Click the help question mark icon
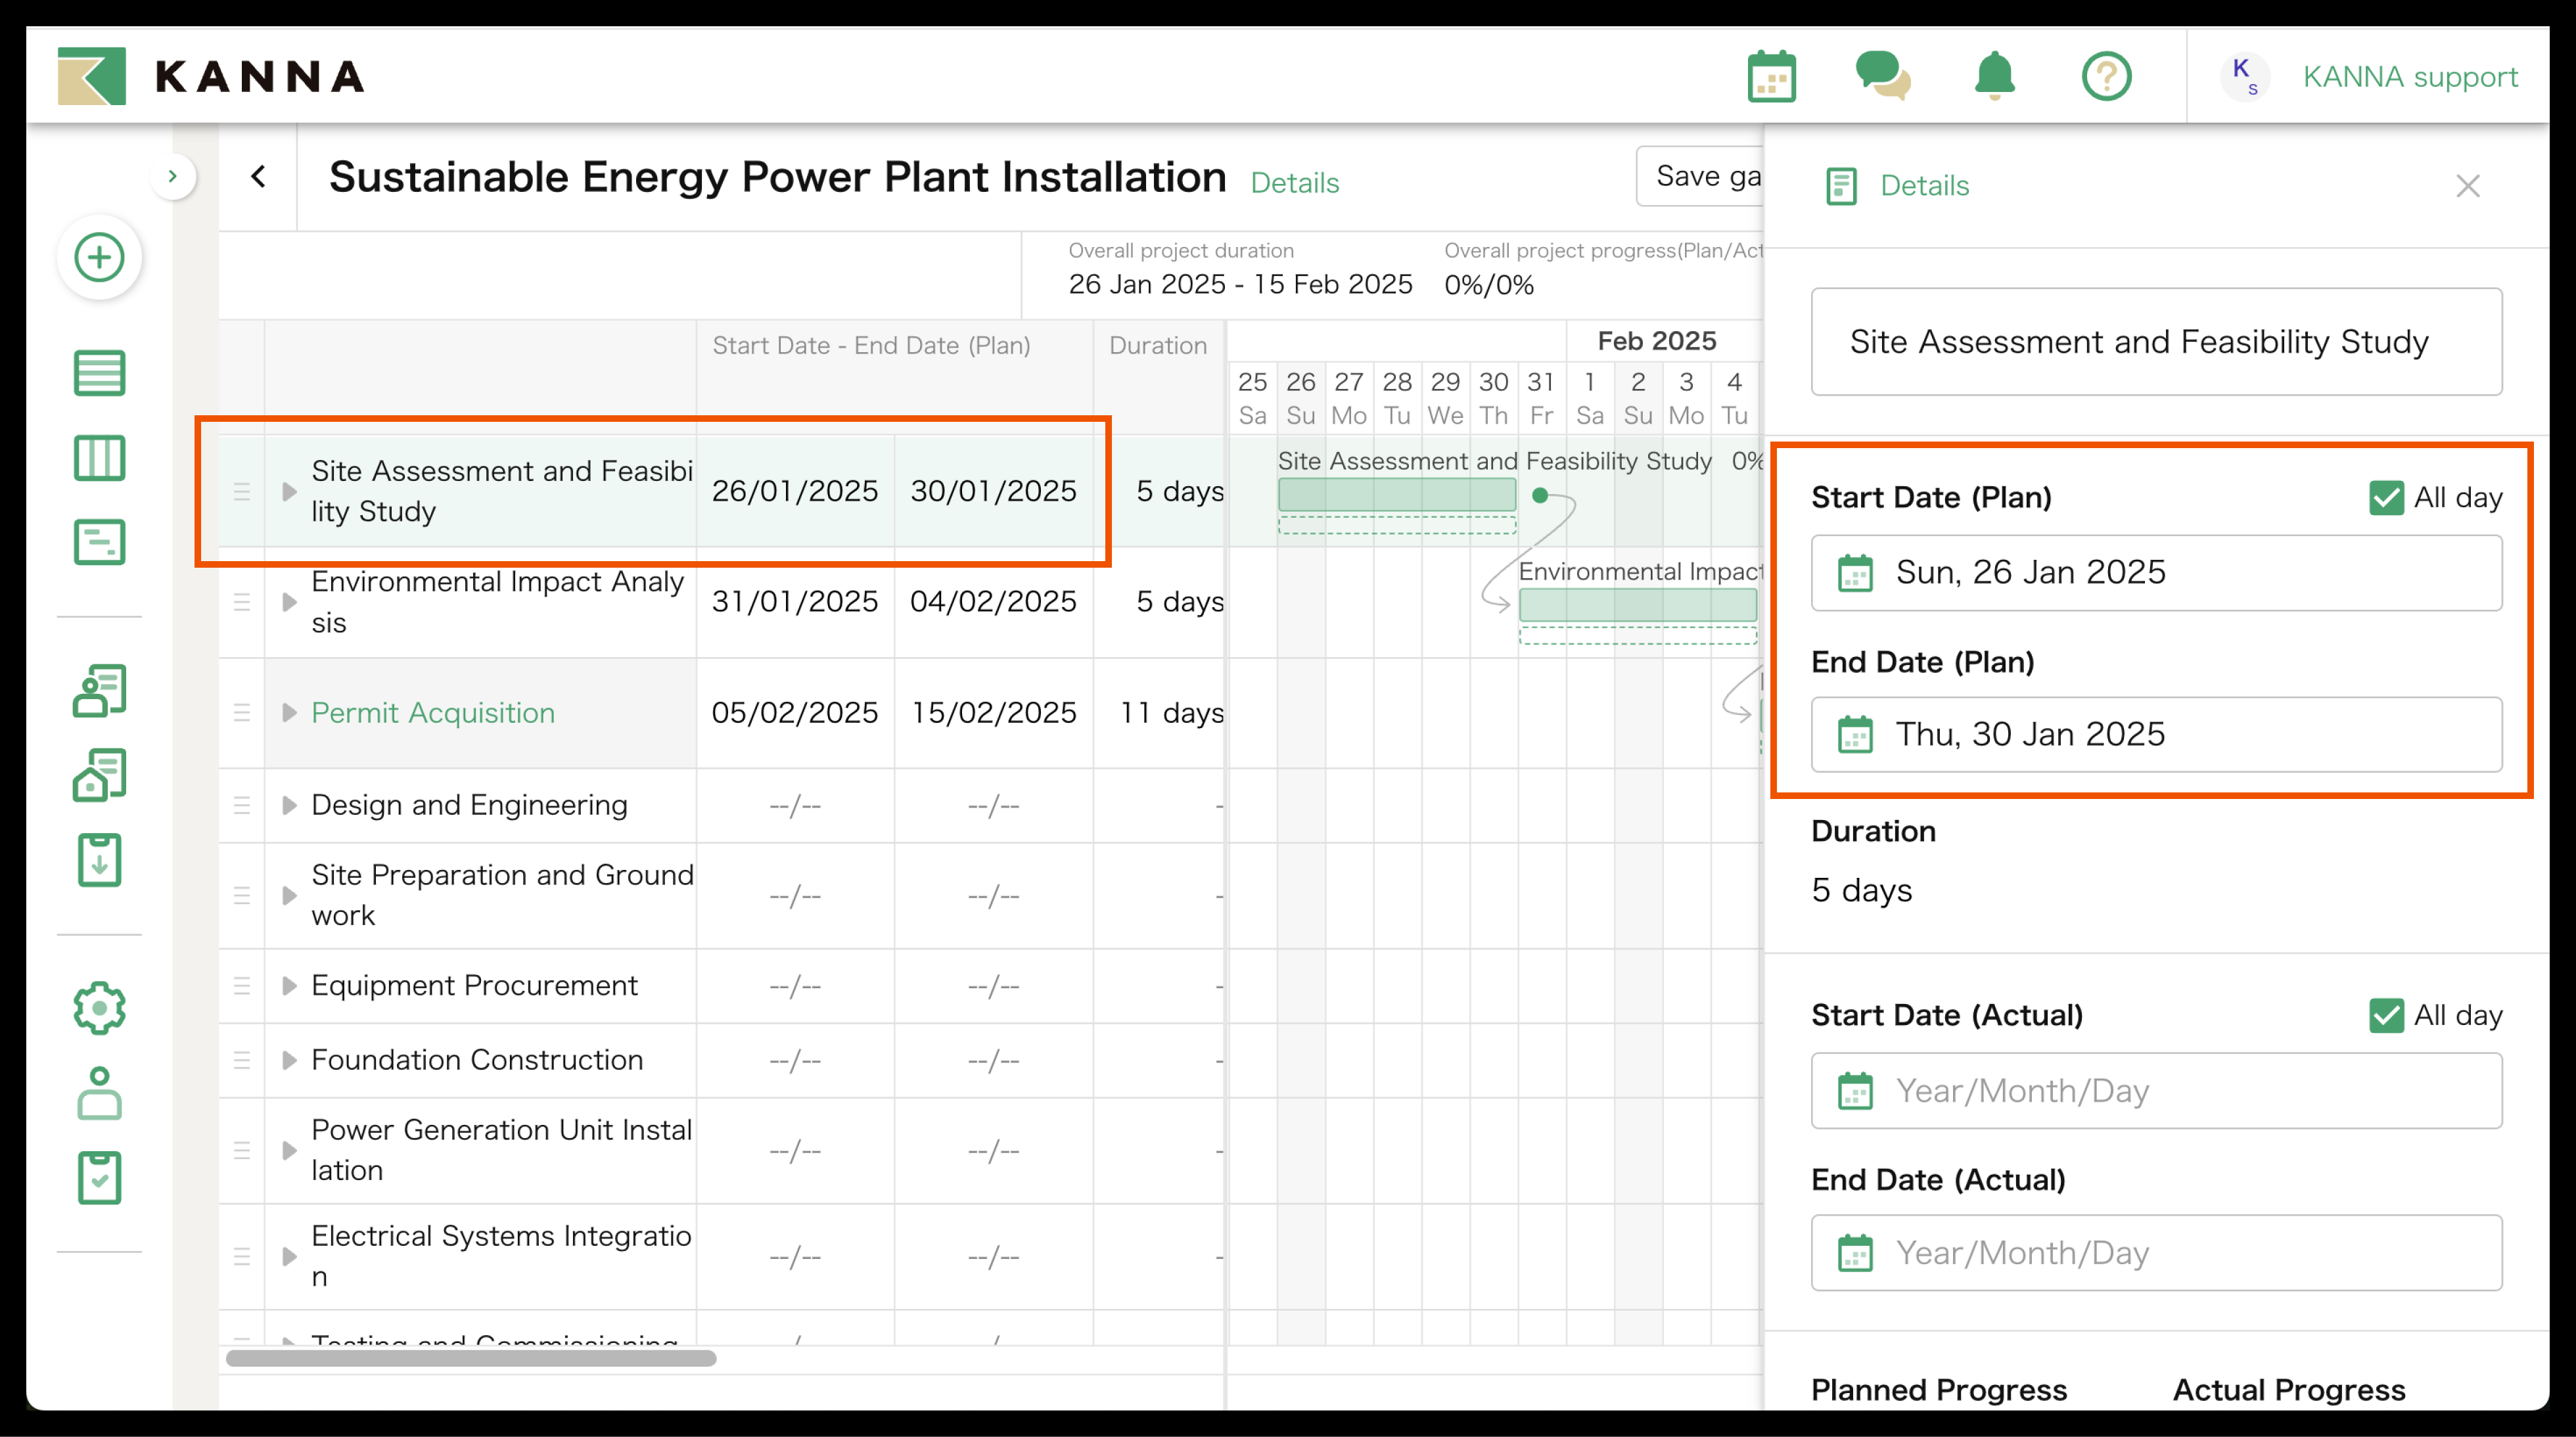Screen dimensions: 2576x1437 [2106, 77]
